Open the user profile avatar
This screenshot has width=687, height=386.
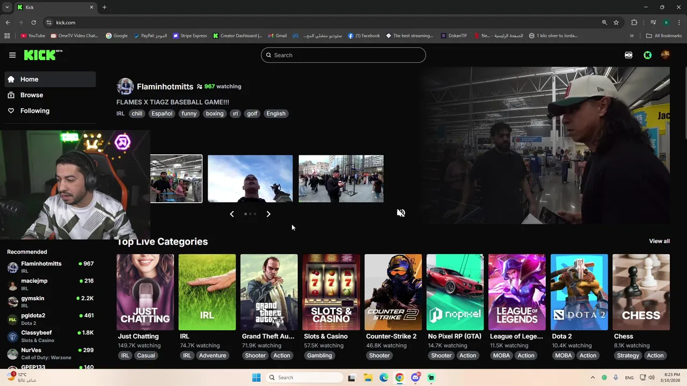coord(665,55)
